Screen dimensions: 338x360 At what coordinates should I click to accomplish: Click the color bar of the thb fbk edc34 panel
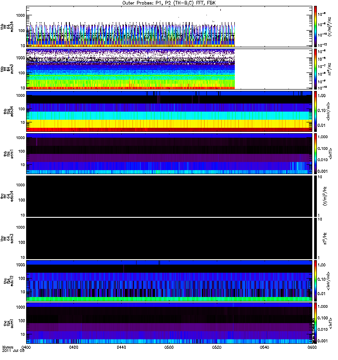[x=315, y=111]
